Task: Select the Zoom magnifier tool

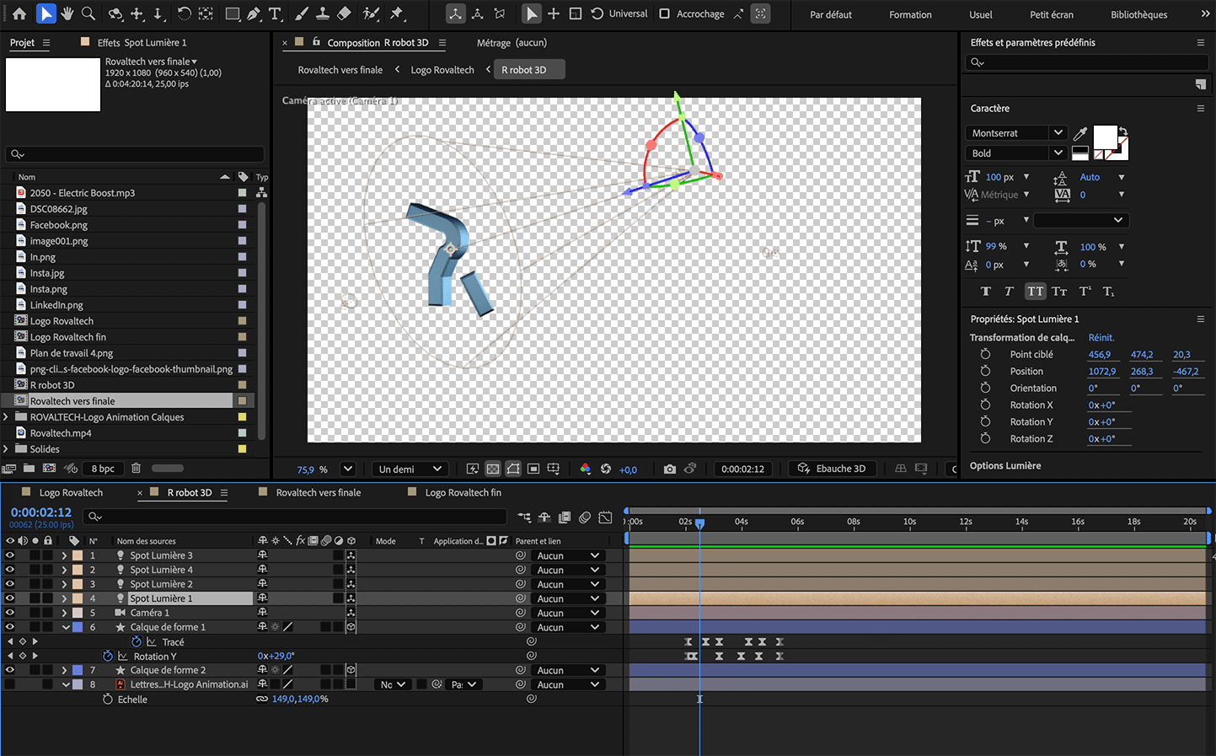Action: 88,13
